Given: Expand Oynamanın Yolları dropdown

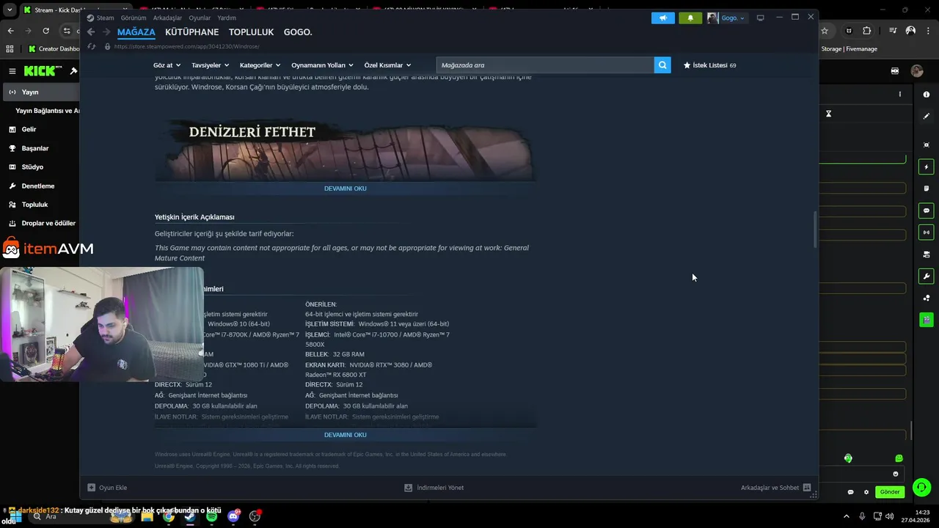Looking at the screenshot, I should (x=323, y=65).
